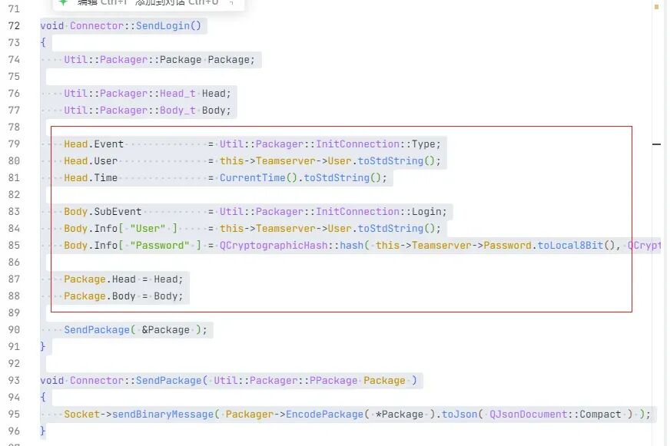Click EncodePackage on line 95
670x446 pixels.
click(x=324, y=415)
